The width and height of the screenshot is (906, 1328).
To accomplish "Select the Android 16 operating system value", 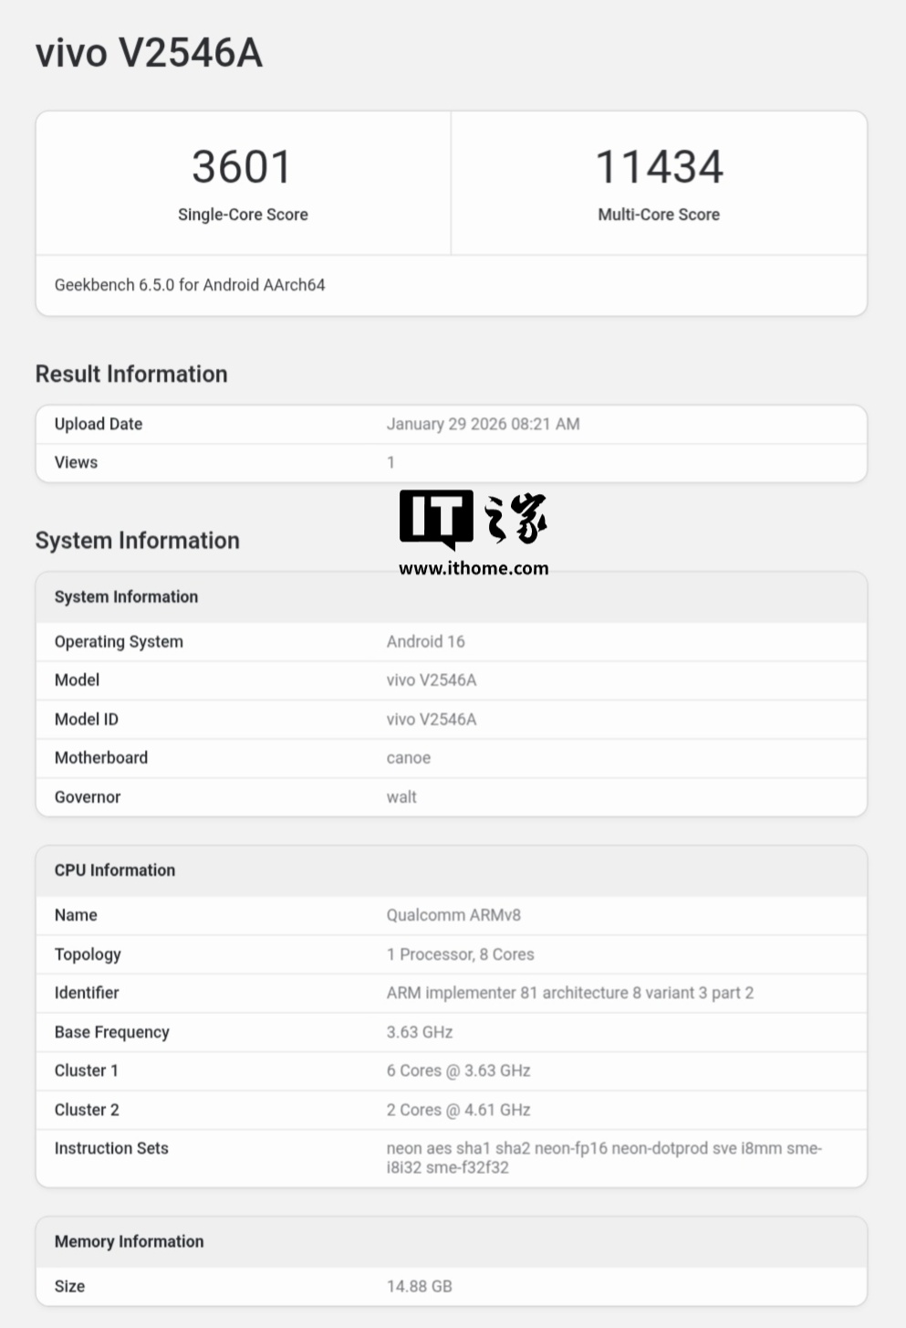I will pos(425,641).
